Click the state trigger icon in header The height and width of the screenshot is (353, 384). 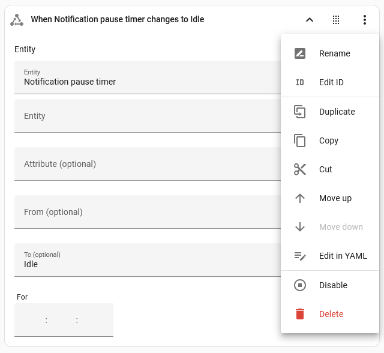click(x=17, y=20)
